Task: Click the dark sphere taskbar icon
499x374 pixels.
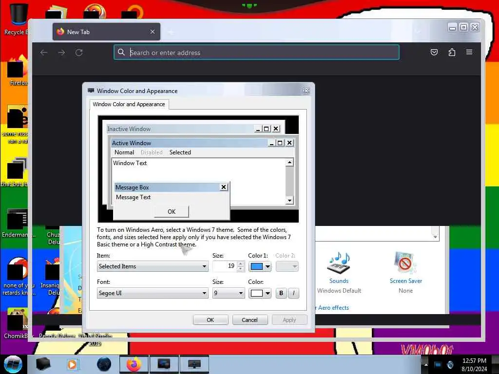Action: coord(104,364)
